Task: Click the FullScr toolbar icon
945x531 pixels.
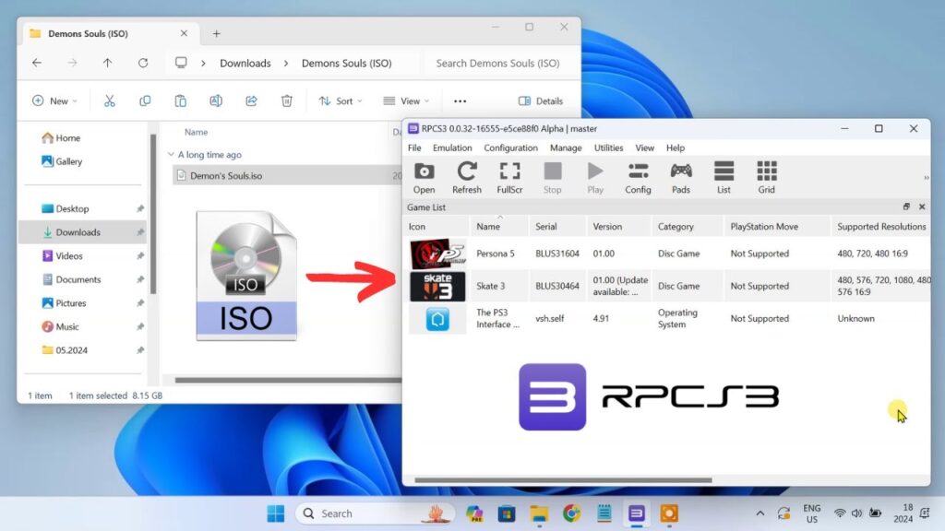Action: click(509, 176)
